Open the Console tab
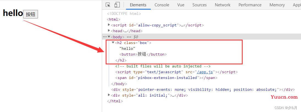301x112 pixels. tap(162, 5)
